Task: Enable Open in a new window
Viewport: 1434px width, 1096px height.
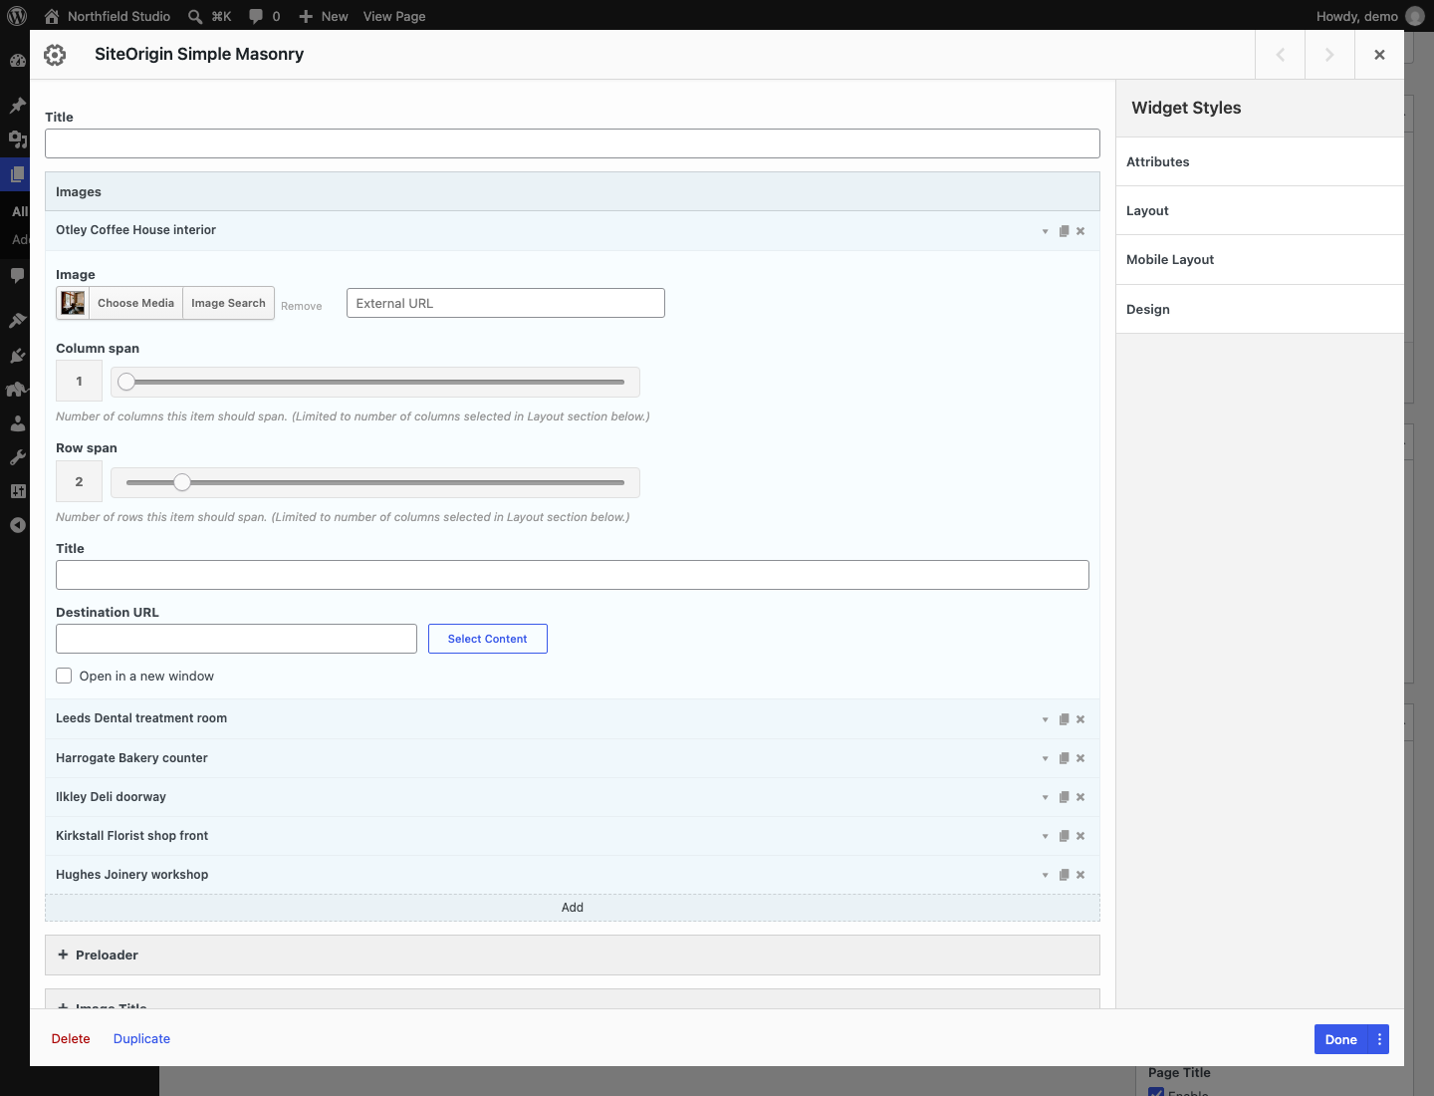Action: point(64,676)
